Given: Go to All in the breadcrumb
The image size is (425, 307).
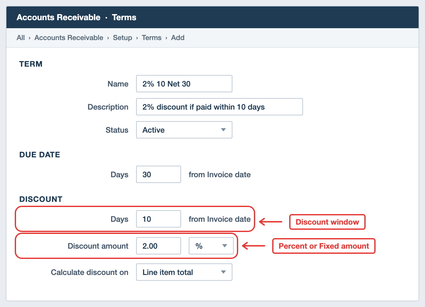Looking at the screenshot, I should coord(21,38).
